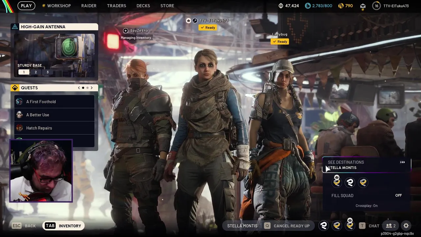Open the settings gear icon
The height and width of the screenshot is (237, 421).
(x=406, y=225)
